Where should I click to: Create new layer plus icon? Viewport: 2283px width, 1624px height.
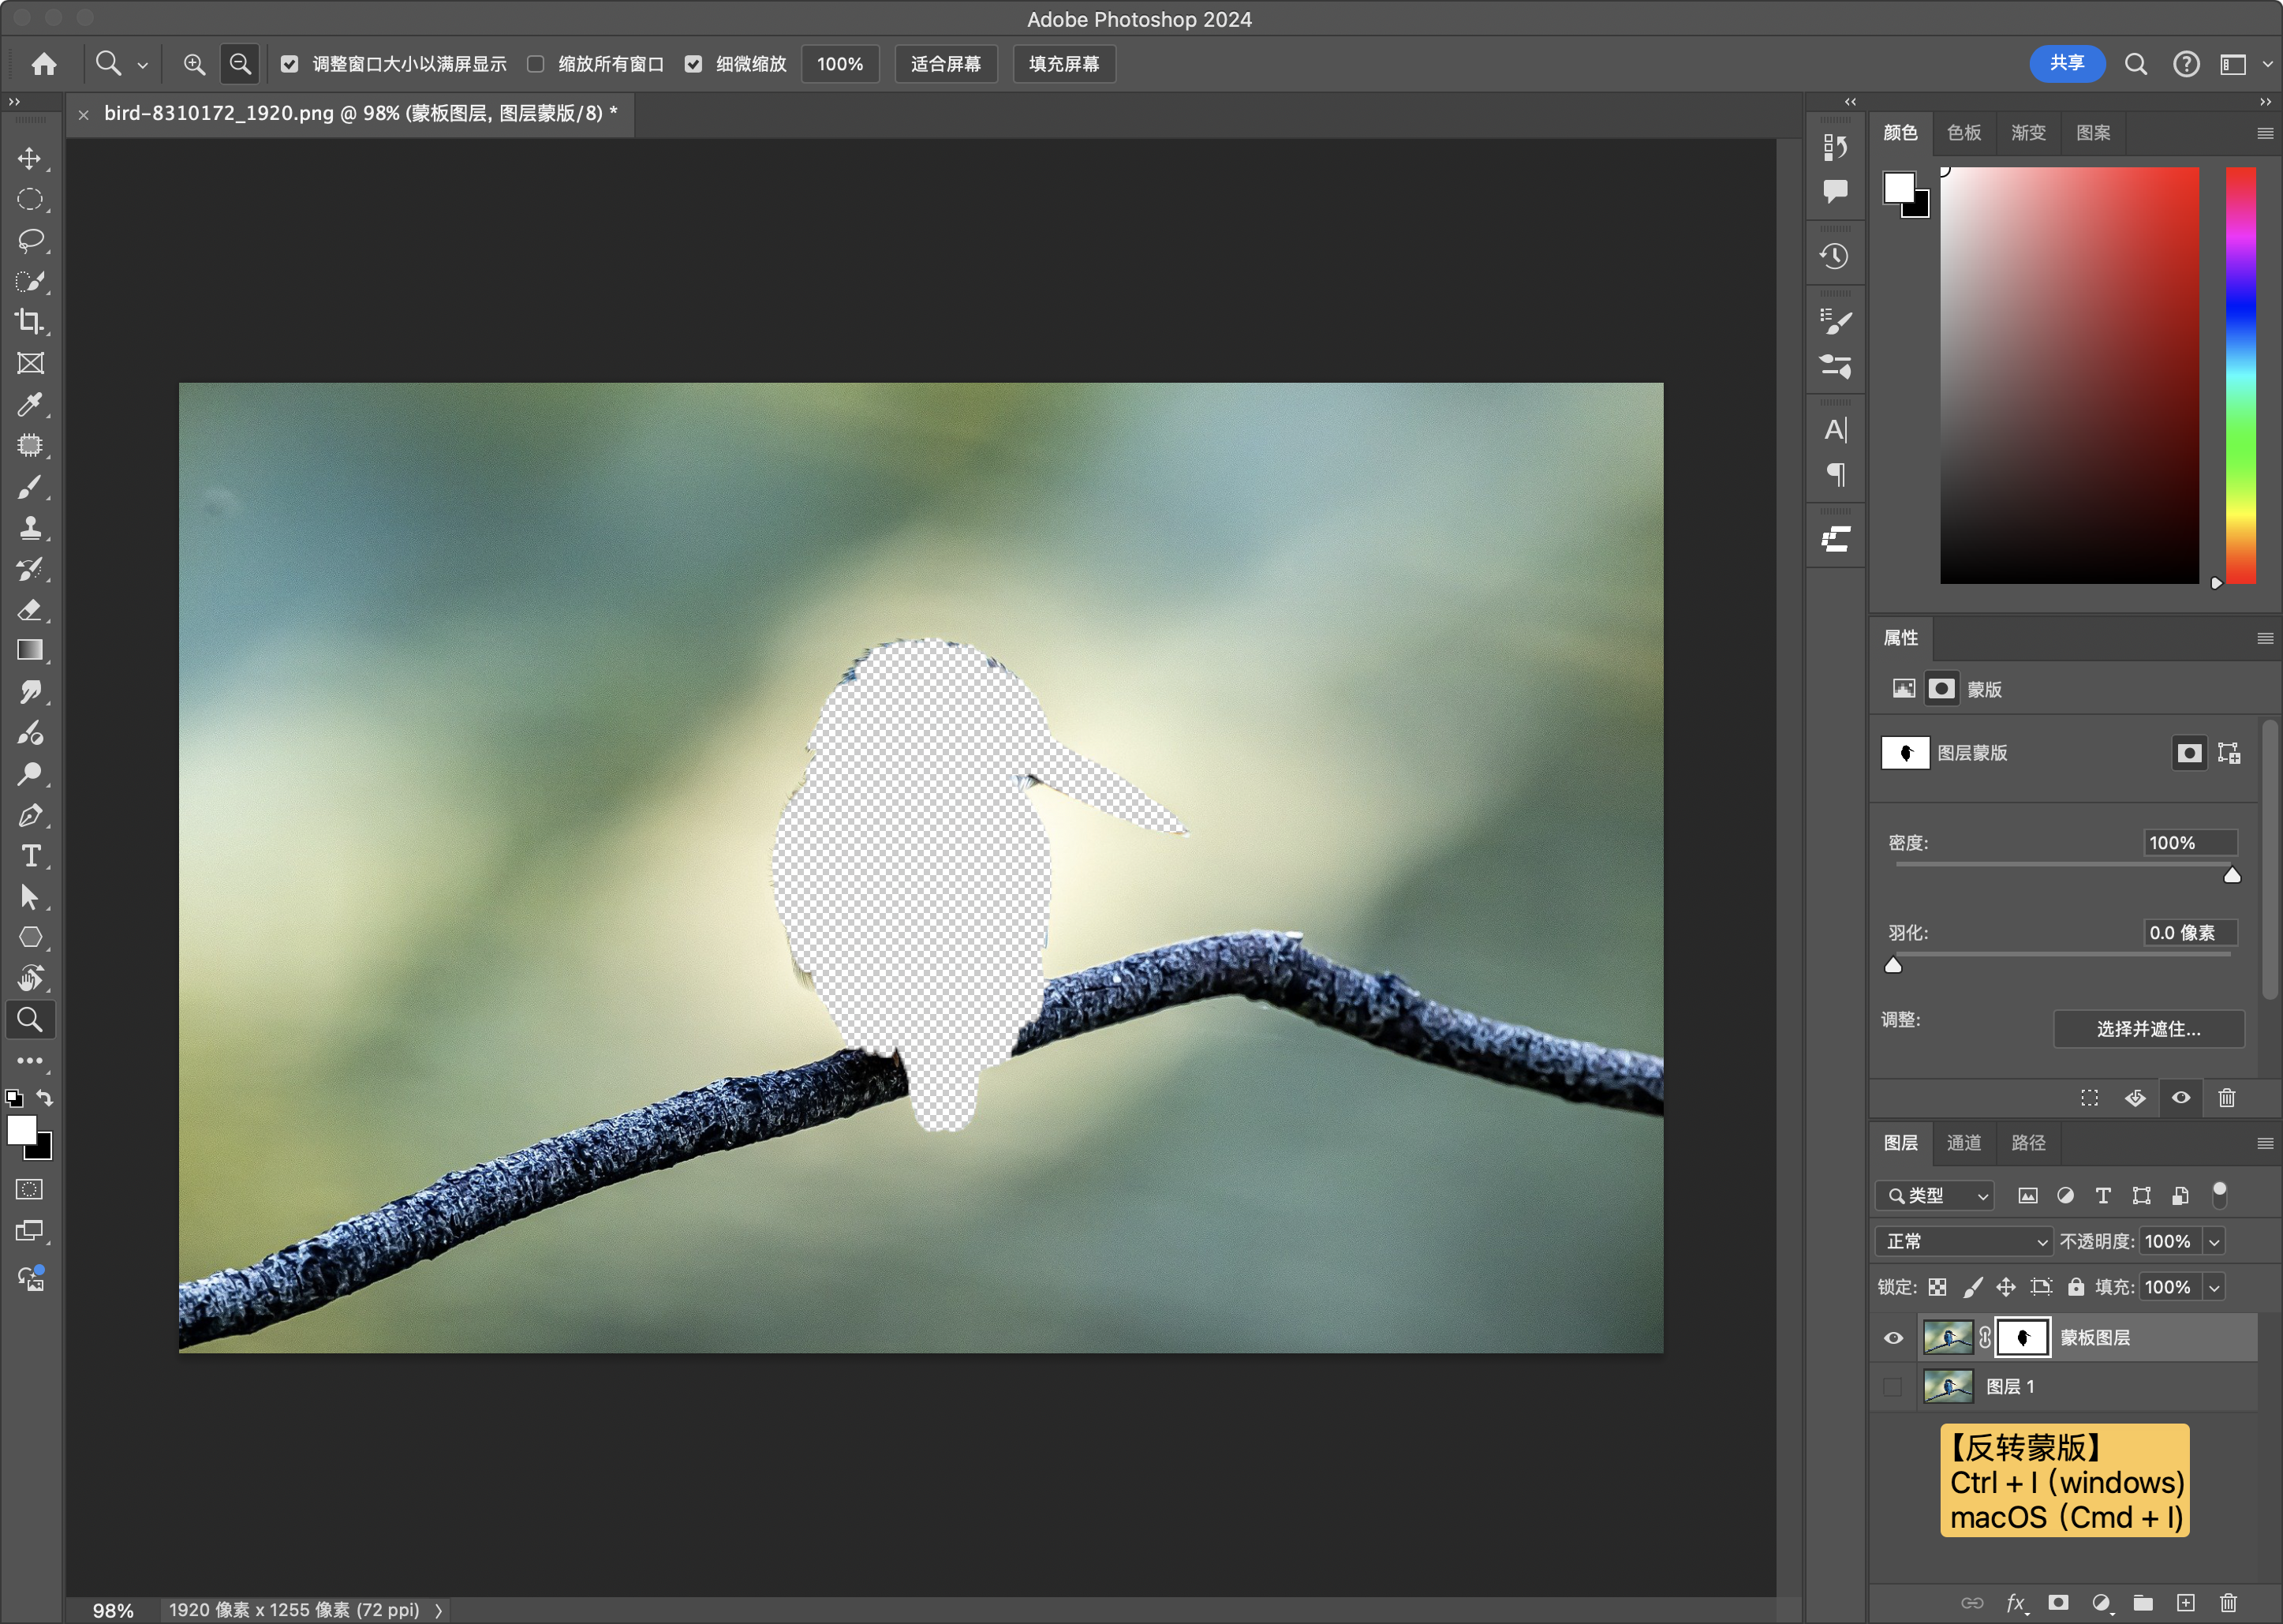2186,1603
